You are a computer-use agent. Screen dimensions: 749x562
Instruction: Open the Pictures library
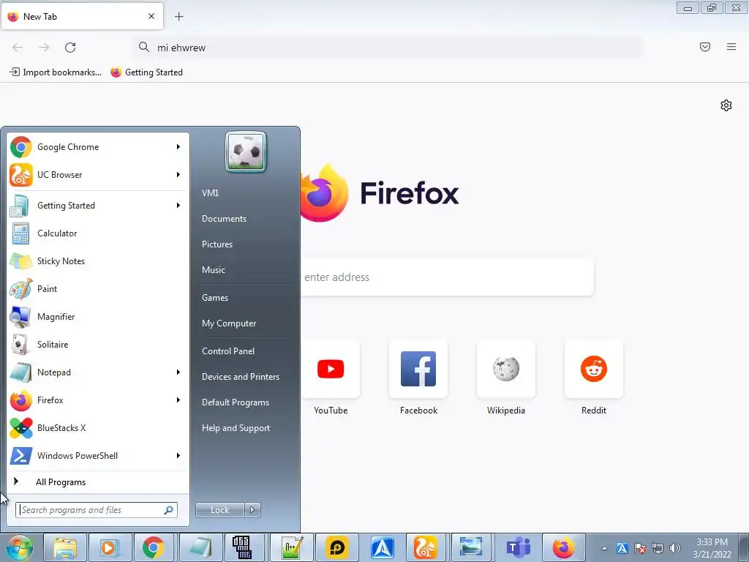pos(217,244)
